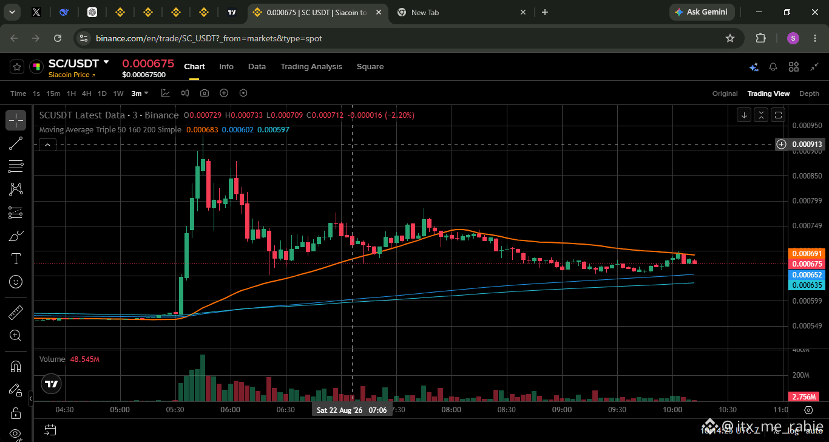Select the Text annotation tool
Viewport: 829px width, 442px height.
pyautogui.click(x=16, y=259)
